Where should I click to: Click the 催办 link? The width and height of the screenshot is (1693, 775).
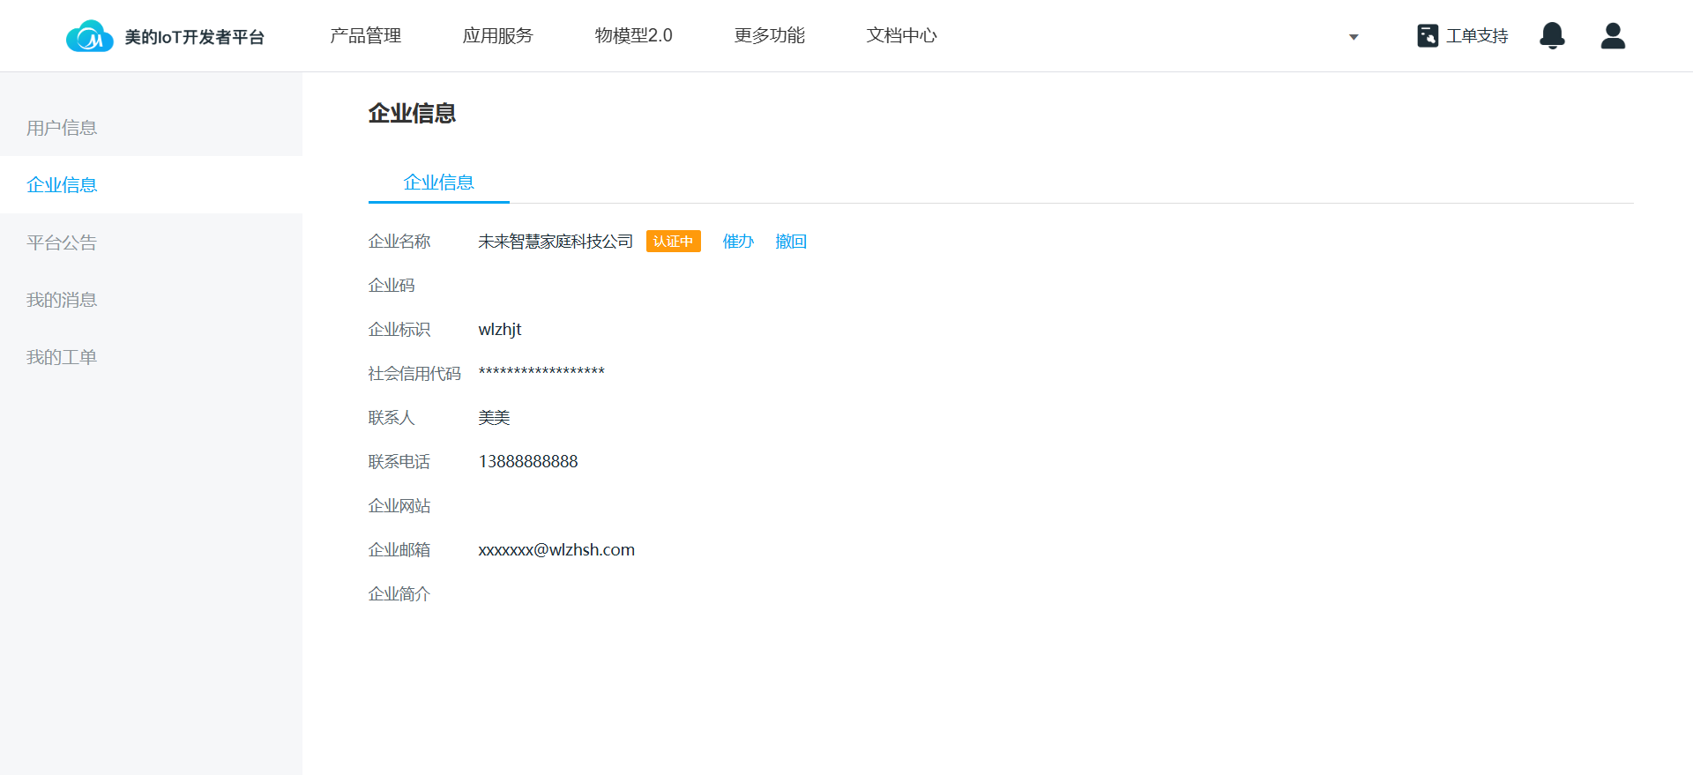pyautogui.click(x=738, y=242)
